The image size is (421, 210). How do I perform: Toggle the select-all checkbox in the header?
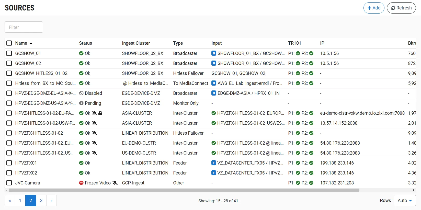[9, 43]
